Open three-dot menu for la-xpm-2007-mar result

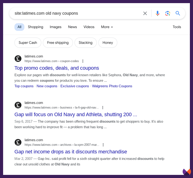click(103, 145)
